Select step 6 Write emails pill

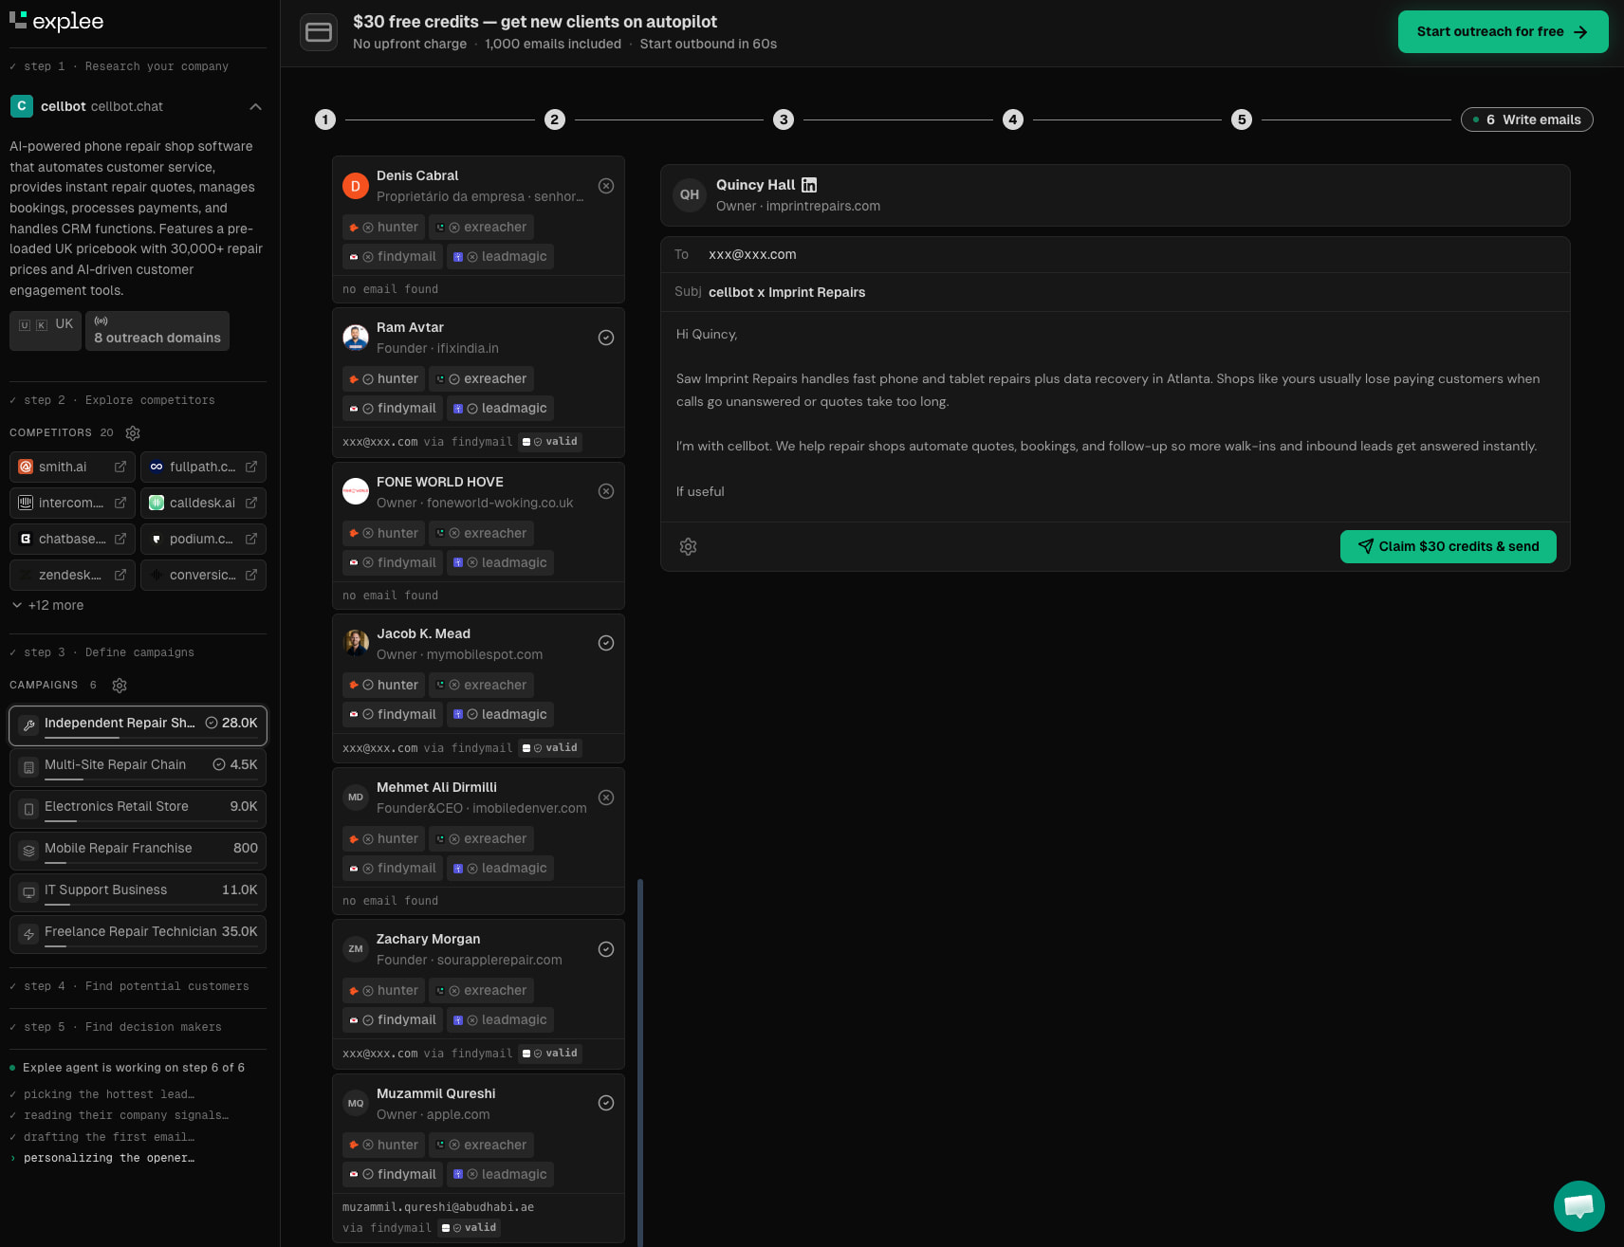coord(1527,119)
